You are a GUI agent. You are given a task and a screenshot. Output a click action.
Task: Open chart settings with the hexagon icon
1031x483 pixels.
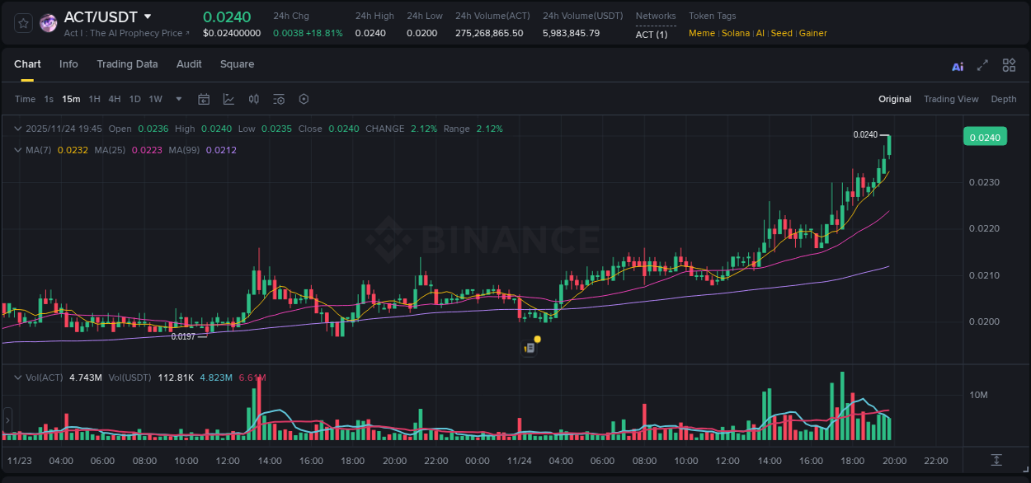(x=304, y=99)
